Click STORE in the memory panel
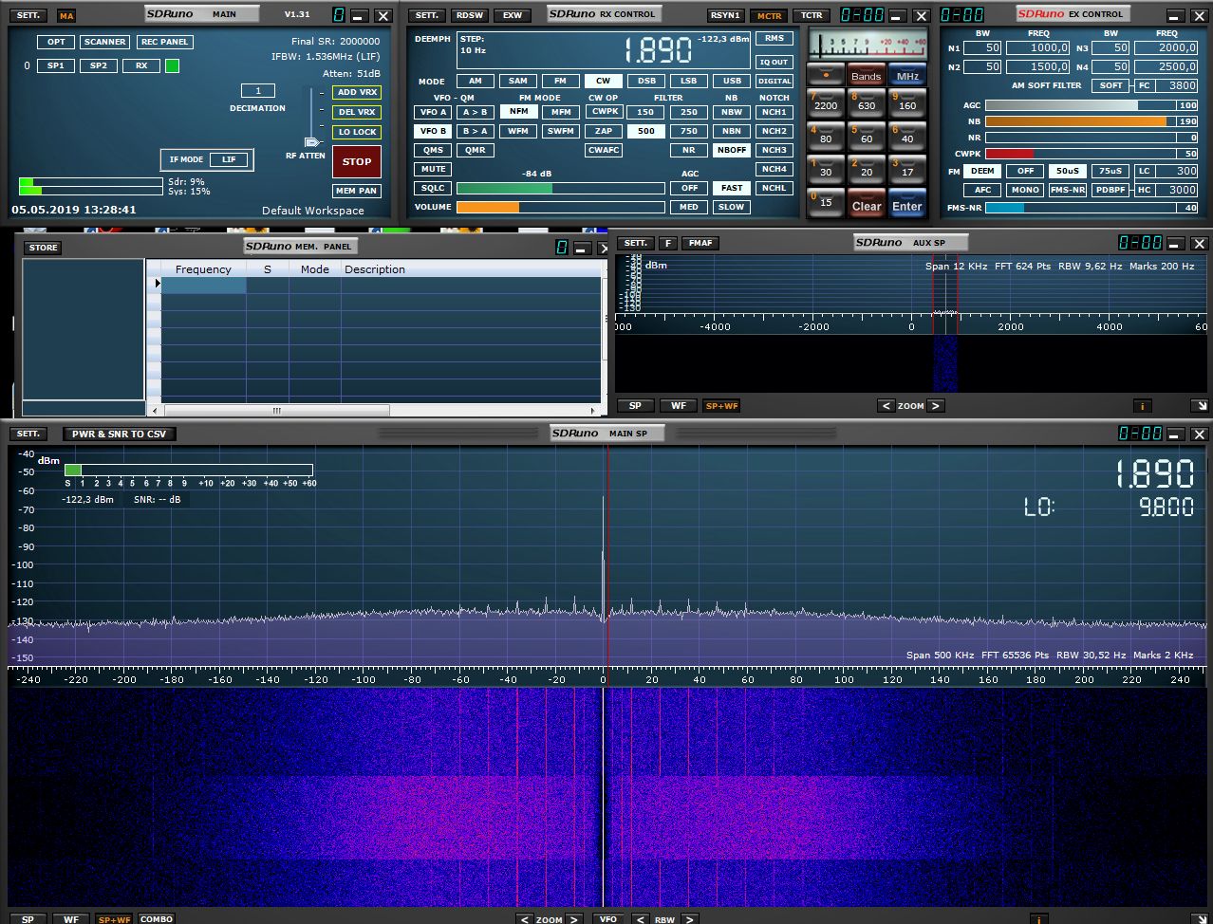The width and height of the screenshot is (1213, 924). click(x=43, y=248)
